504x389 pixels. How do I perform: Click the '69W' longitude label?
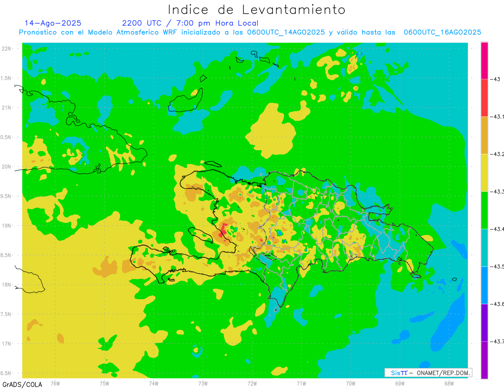(x=400, y=383)
